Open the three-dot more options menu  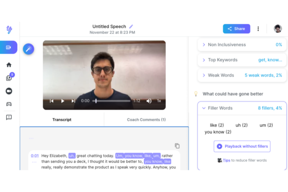(258, 29)
